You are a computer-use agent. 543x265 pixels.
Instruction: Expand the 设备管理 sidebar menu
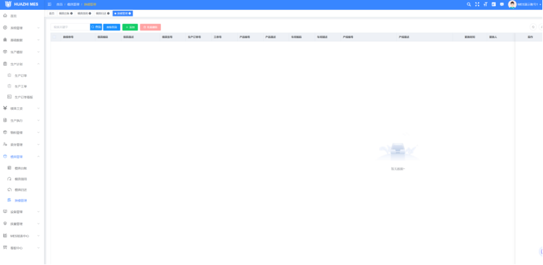[x=21, y=212]
